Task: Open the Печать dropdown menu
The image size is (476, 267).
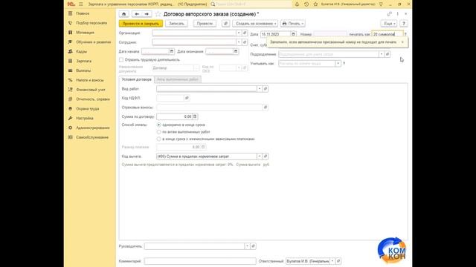Action: (x=293, y=23)
